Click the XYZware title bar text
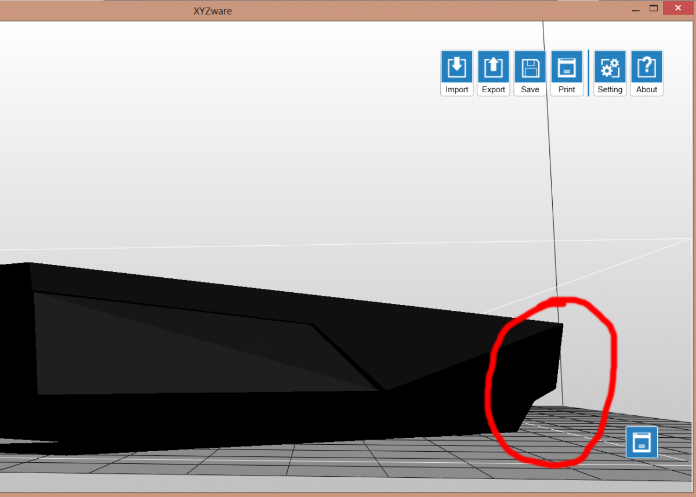Screen dimensions: 696x497 (x=212, y=11)
